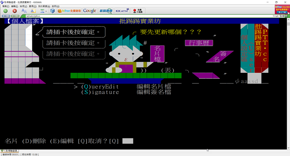290x156 pixels.
Task: Click the 名片 (D)刪除 (E)編輯 prompt text
Action: 61,141
